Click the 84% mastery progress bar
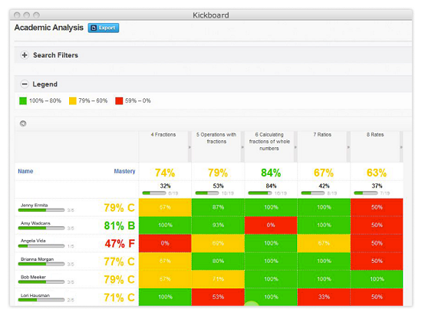Viewport: 422px width, 316px height. 260,193
